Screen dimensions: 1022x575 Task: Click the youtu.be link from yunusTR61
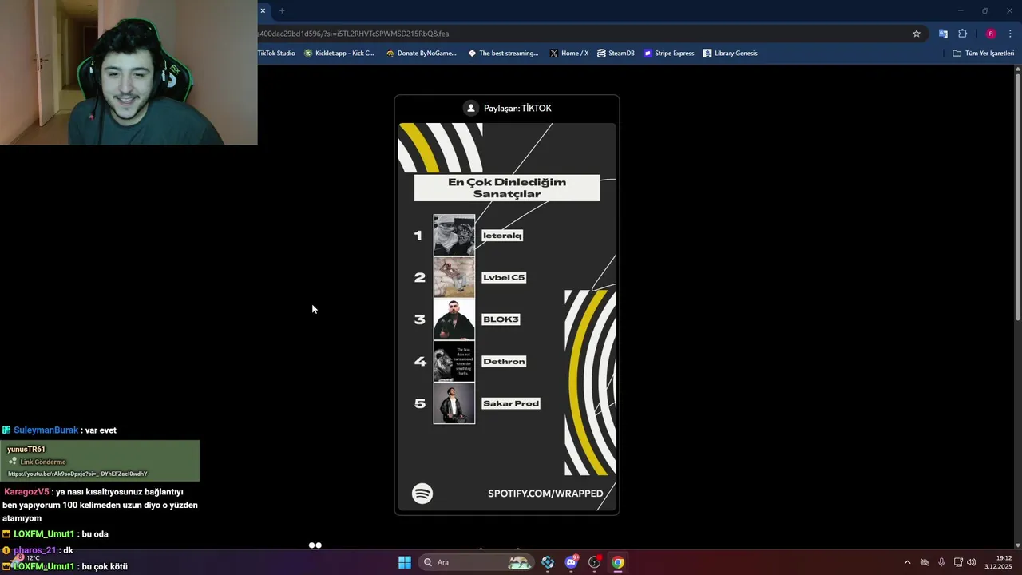click(x=77, y=474)
